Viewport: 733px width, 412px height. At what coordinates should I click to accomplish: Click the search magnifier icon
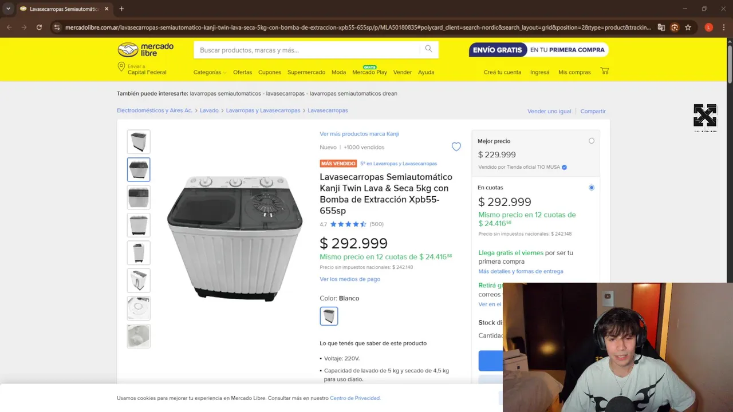(x=428, y=49)
